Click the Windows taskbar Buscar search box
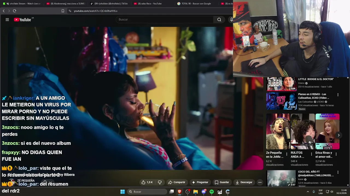The image size is (350, 196). click(147, 192)
